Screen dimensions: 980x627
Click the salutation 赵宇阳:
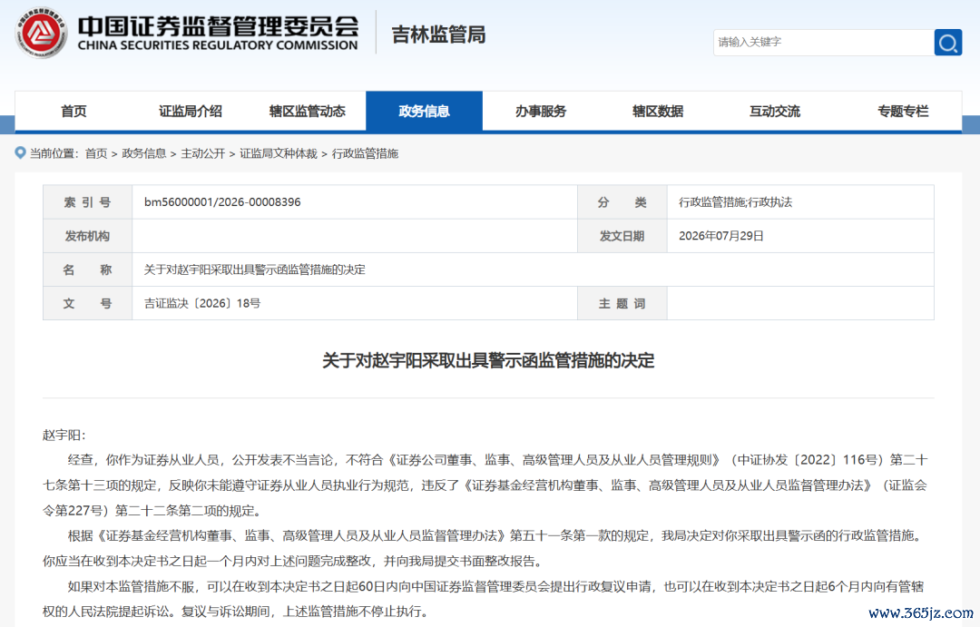[x=64, y=435]
